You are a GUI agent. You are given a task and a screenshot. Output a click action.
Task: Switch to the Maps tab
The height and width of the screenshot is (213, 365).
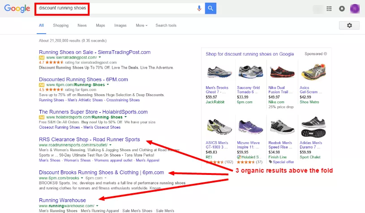pyautogui.click(x=100, y=26)
